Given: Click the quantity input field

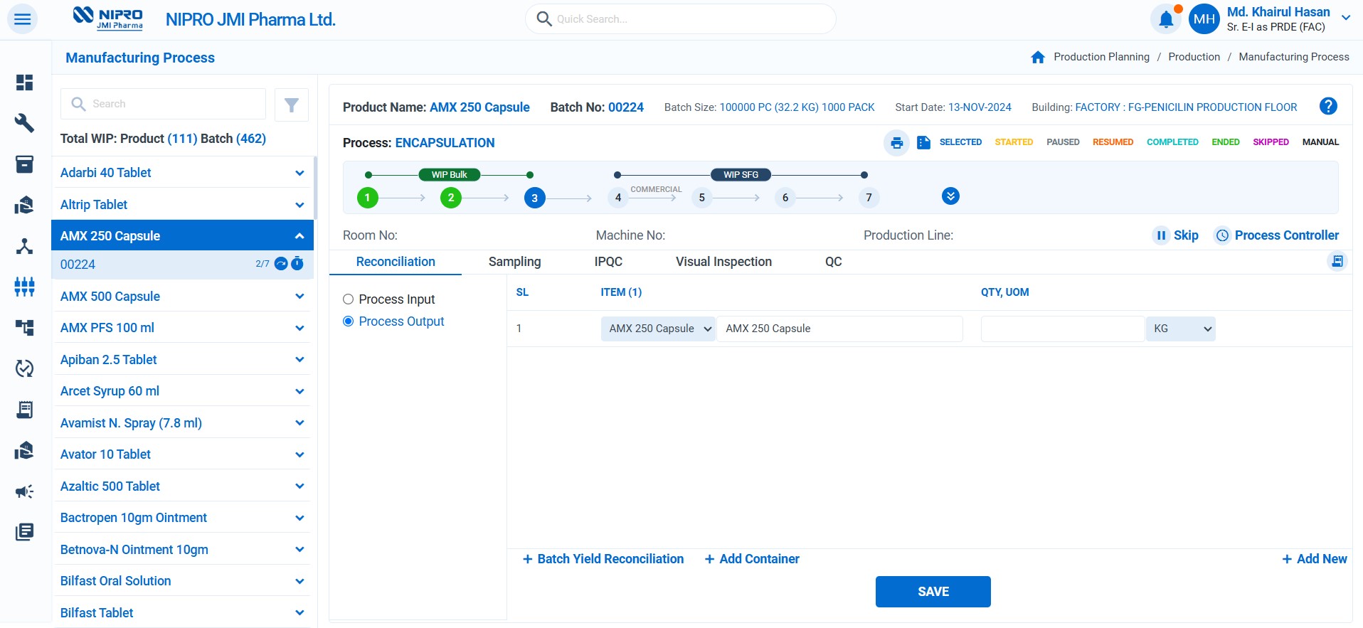Looking at the screenshot, I should coord(1062,329).
